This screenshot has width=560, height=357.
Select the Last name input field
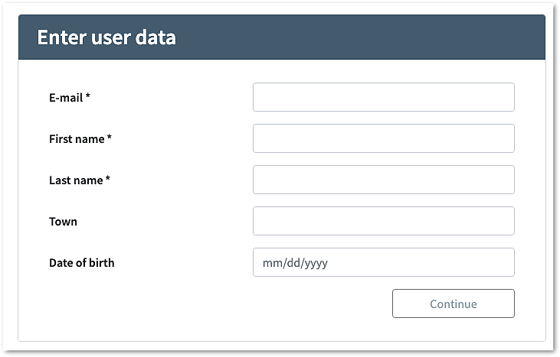click(383, 180)
